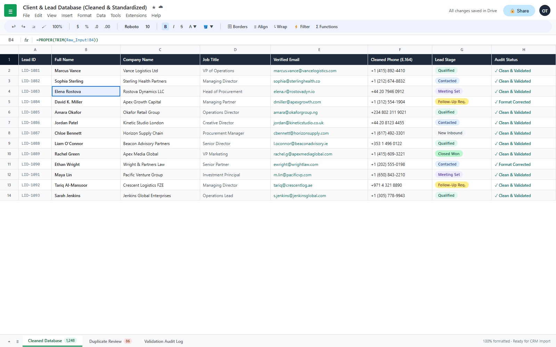Open the Insert menu
Viewport: 556px width, 347px height.
coord(67,16)
